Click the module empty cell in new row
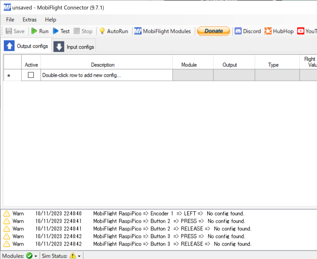Screen dimensions: 317x259 click(x=193, y=75)
